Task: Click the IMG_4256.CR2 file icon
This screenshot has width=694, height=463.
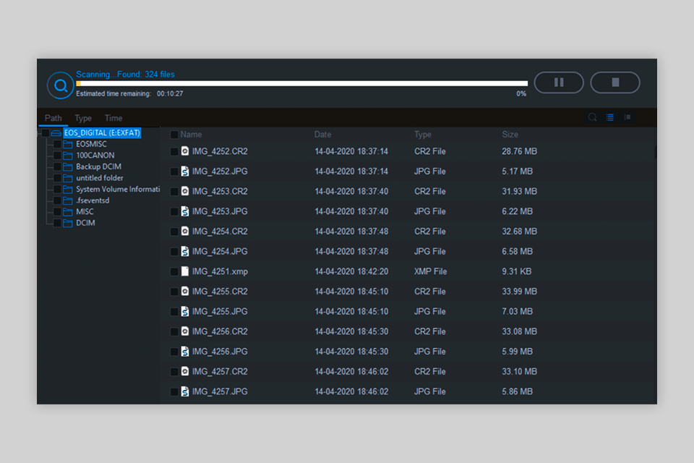Action: [x=185, y=331]
